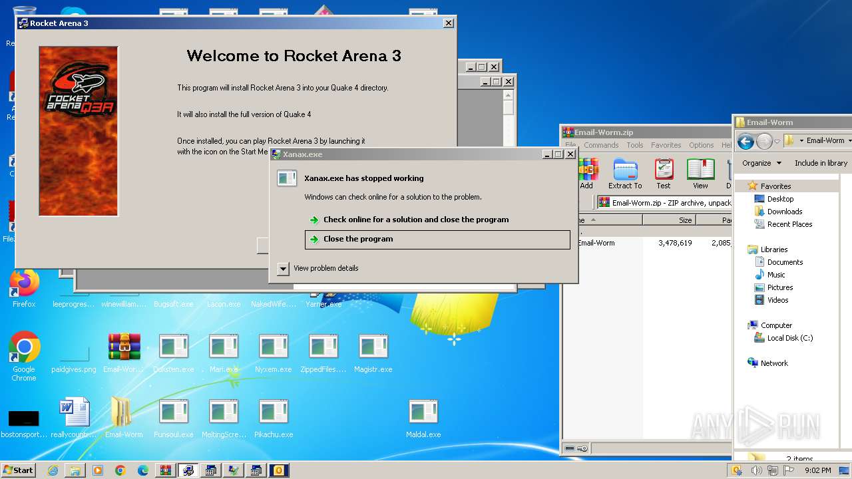
Task: Select the Firefox desktop icon
Action: point(25,289)
